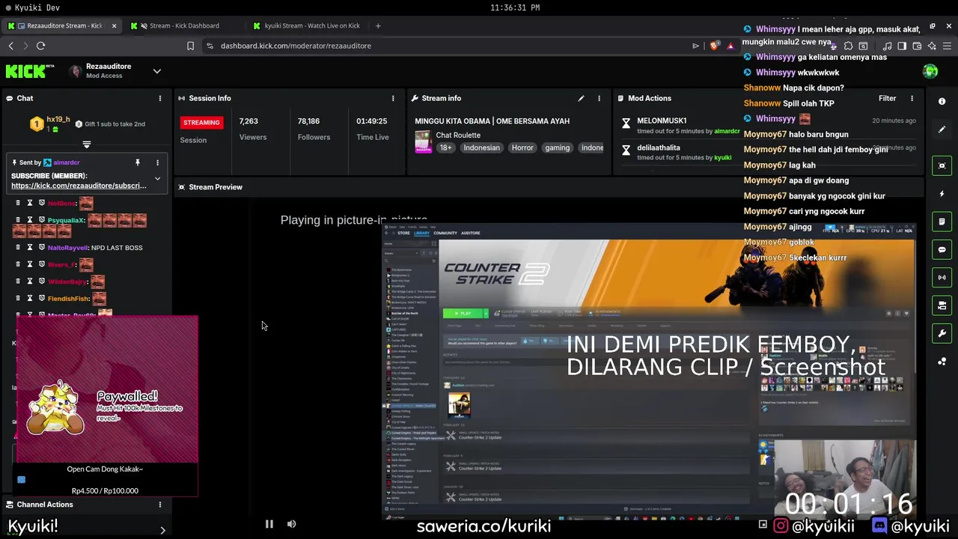Expand arrow beside Kyuiki! at bottom

[x=162, y=530]
